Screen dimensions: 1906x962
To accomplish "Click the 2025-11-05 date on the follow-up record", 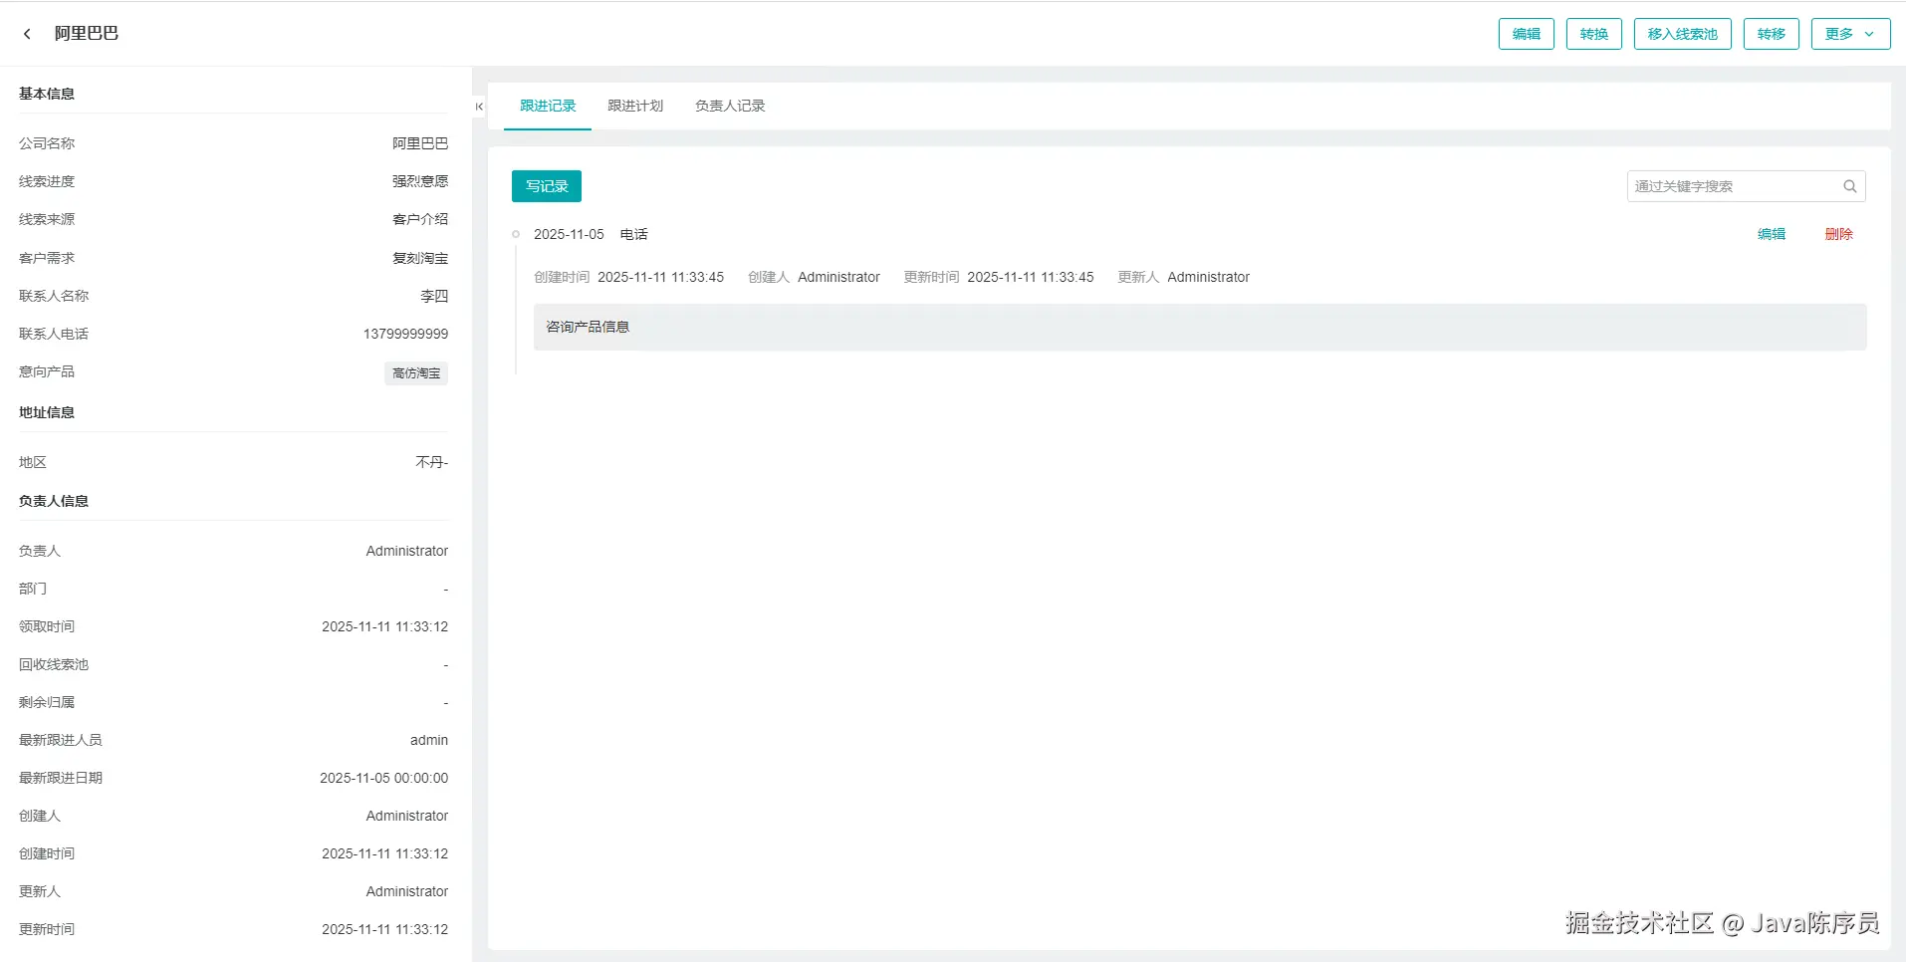I will (x=569, y=234).
